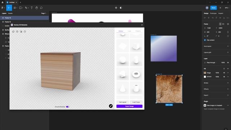Open the Prototype tab
Viewport: 231px width, 130px height.
[213, 13]
